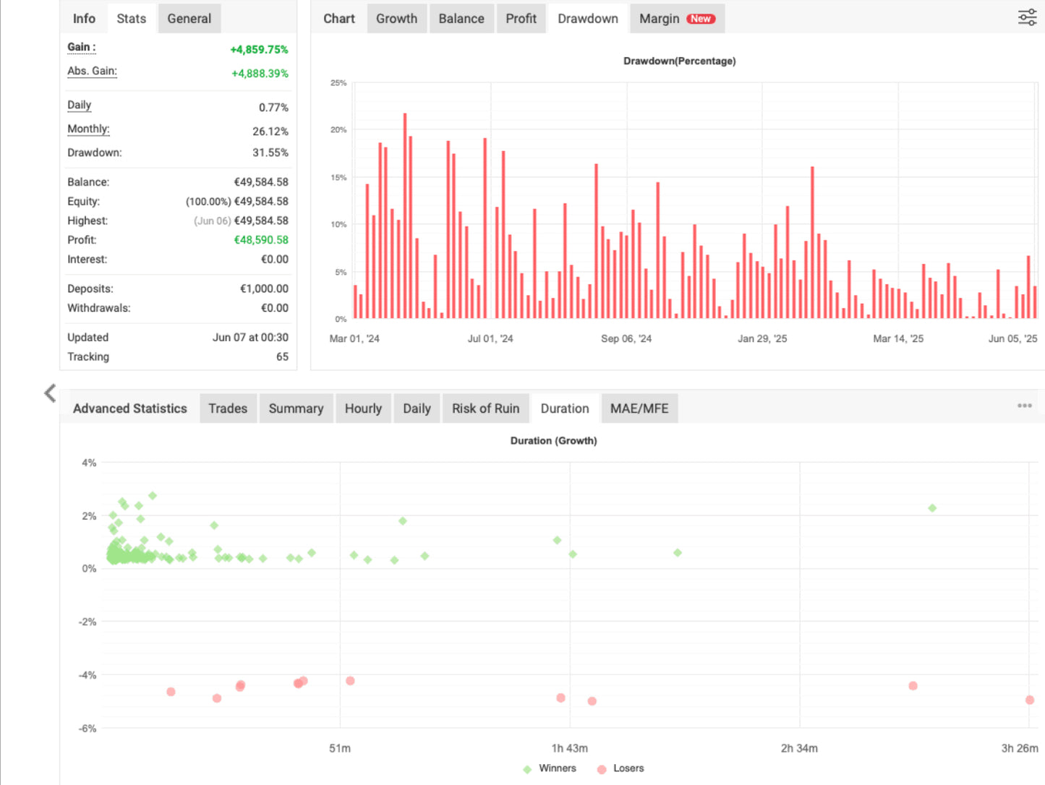
Task: Click the Monthly label
Action: click(88, 129)
